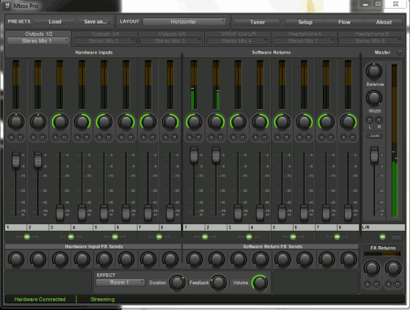Click the Load presets button
Image resolution: width=410 pixels, height=310 pixels.
tap(55, 22)
